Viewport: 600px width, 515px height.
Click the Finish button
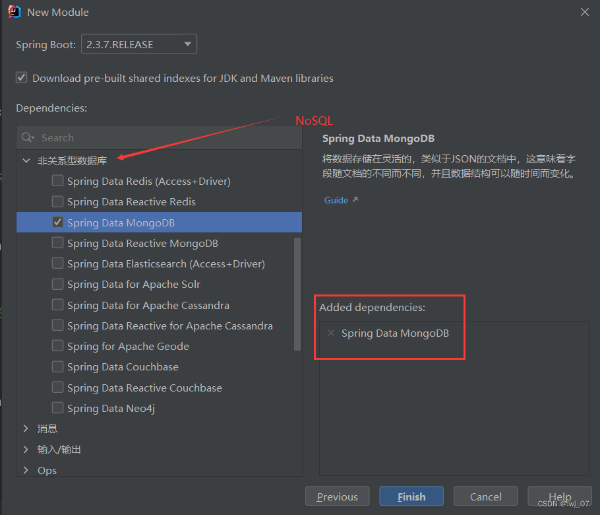click(411, 497)
